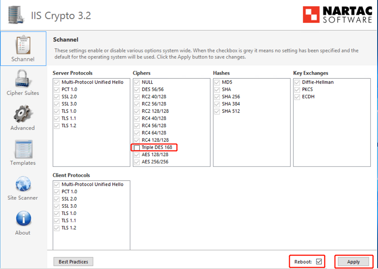378x269 pixels.
Task: Toggle client protocol TLS 1.0 checkbox
Action: click(57, 214)
